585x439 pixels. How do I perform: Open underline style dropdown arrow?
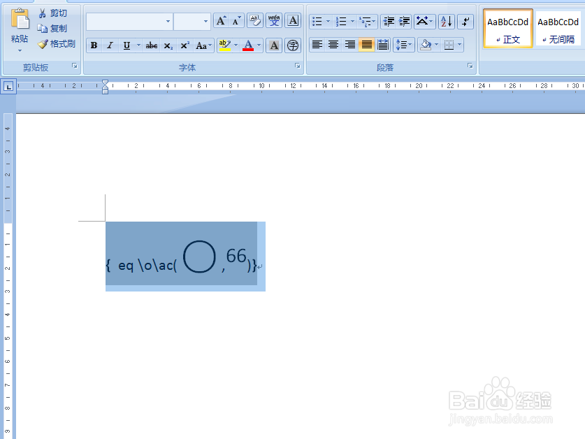coord(138,45)
